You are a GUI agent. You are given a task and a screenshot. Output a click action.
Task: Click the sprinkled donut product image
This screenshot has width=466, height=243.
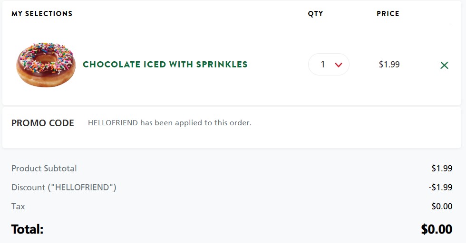pos(46,65)
